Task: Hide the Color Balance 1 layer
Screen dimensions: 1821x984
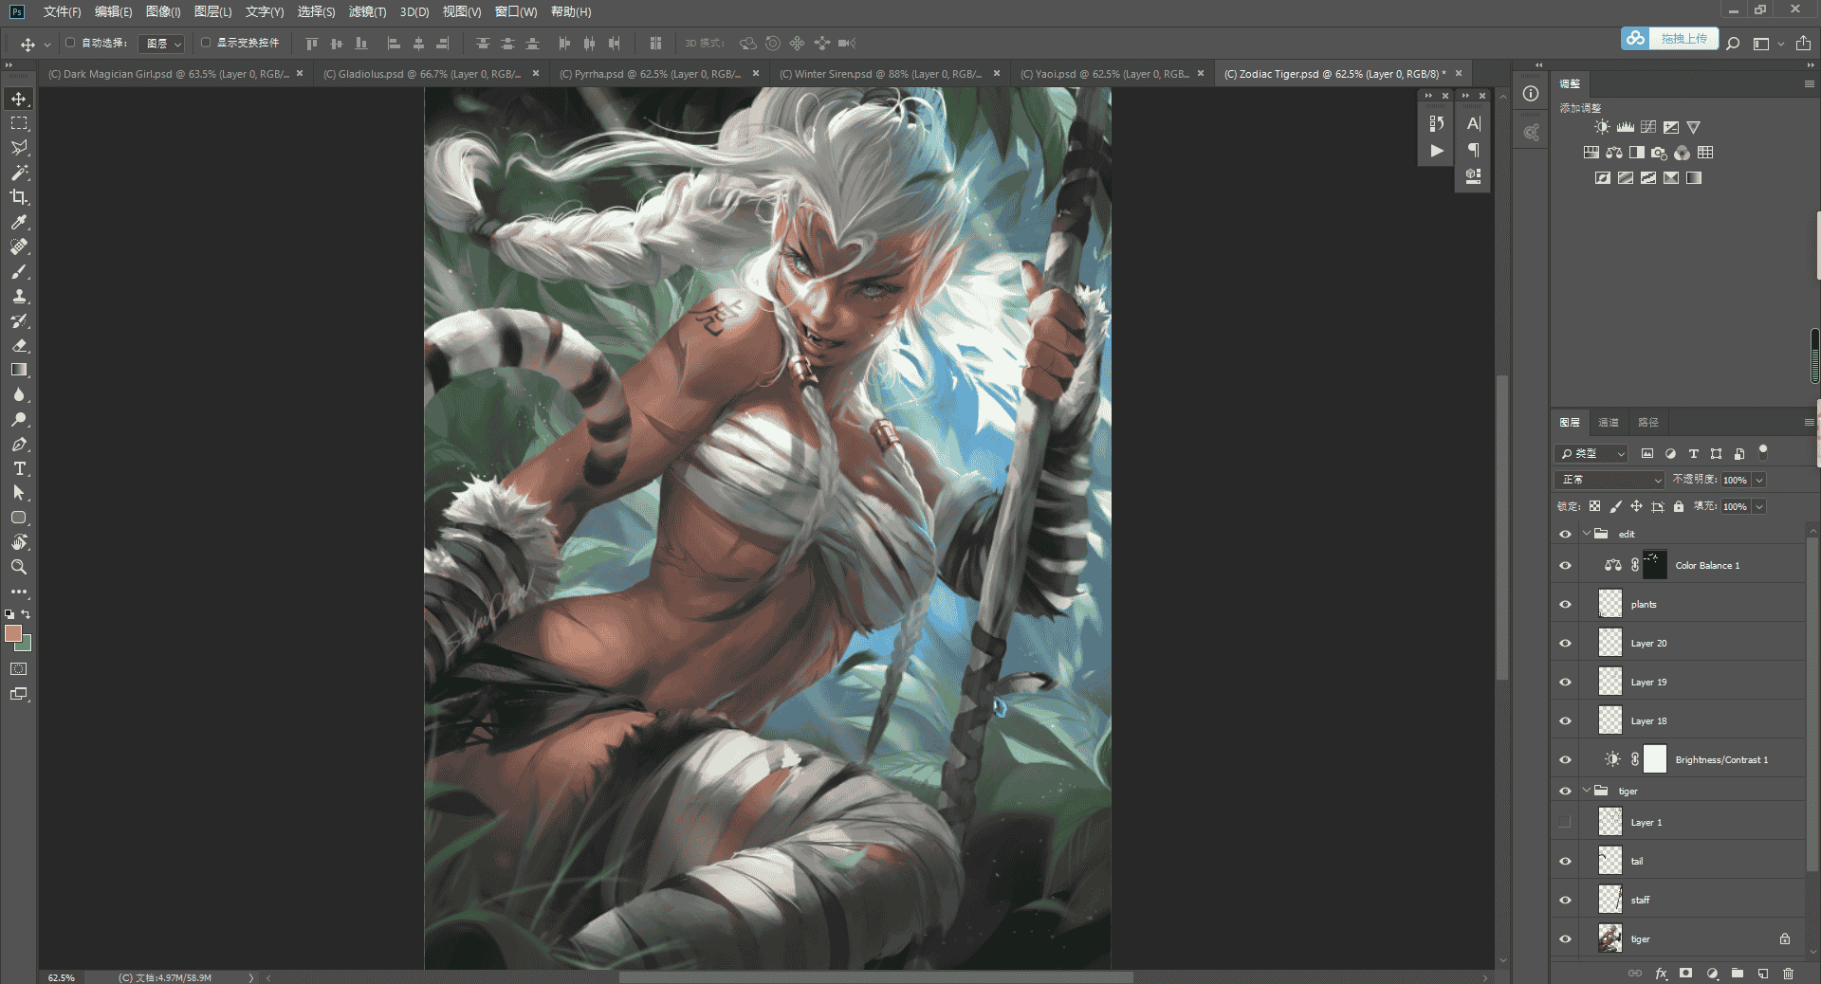Action: pos(1565,566)
